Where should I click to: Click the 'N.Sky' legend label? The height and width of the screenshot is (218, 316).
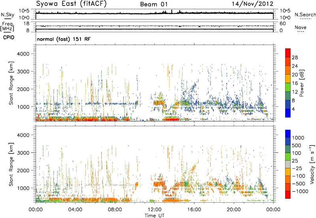(x=8, y=15)
